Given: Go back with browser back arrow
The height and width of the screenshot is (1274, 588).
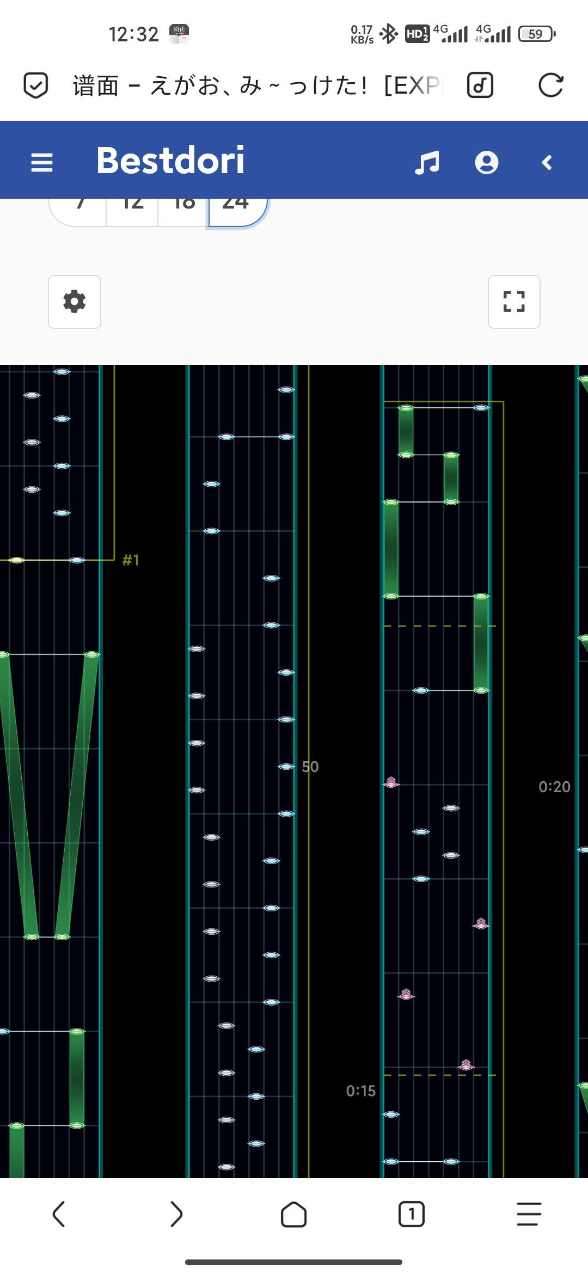Looking at the screenshot, I should click(x=59, y=1214).
